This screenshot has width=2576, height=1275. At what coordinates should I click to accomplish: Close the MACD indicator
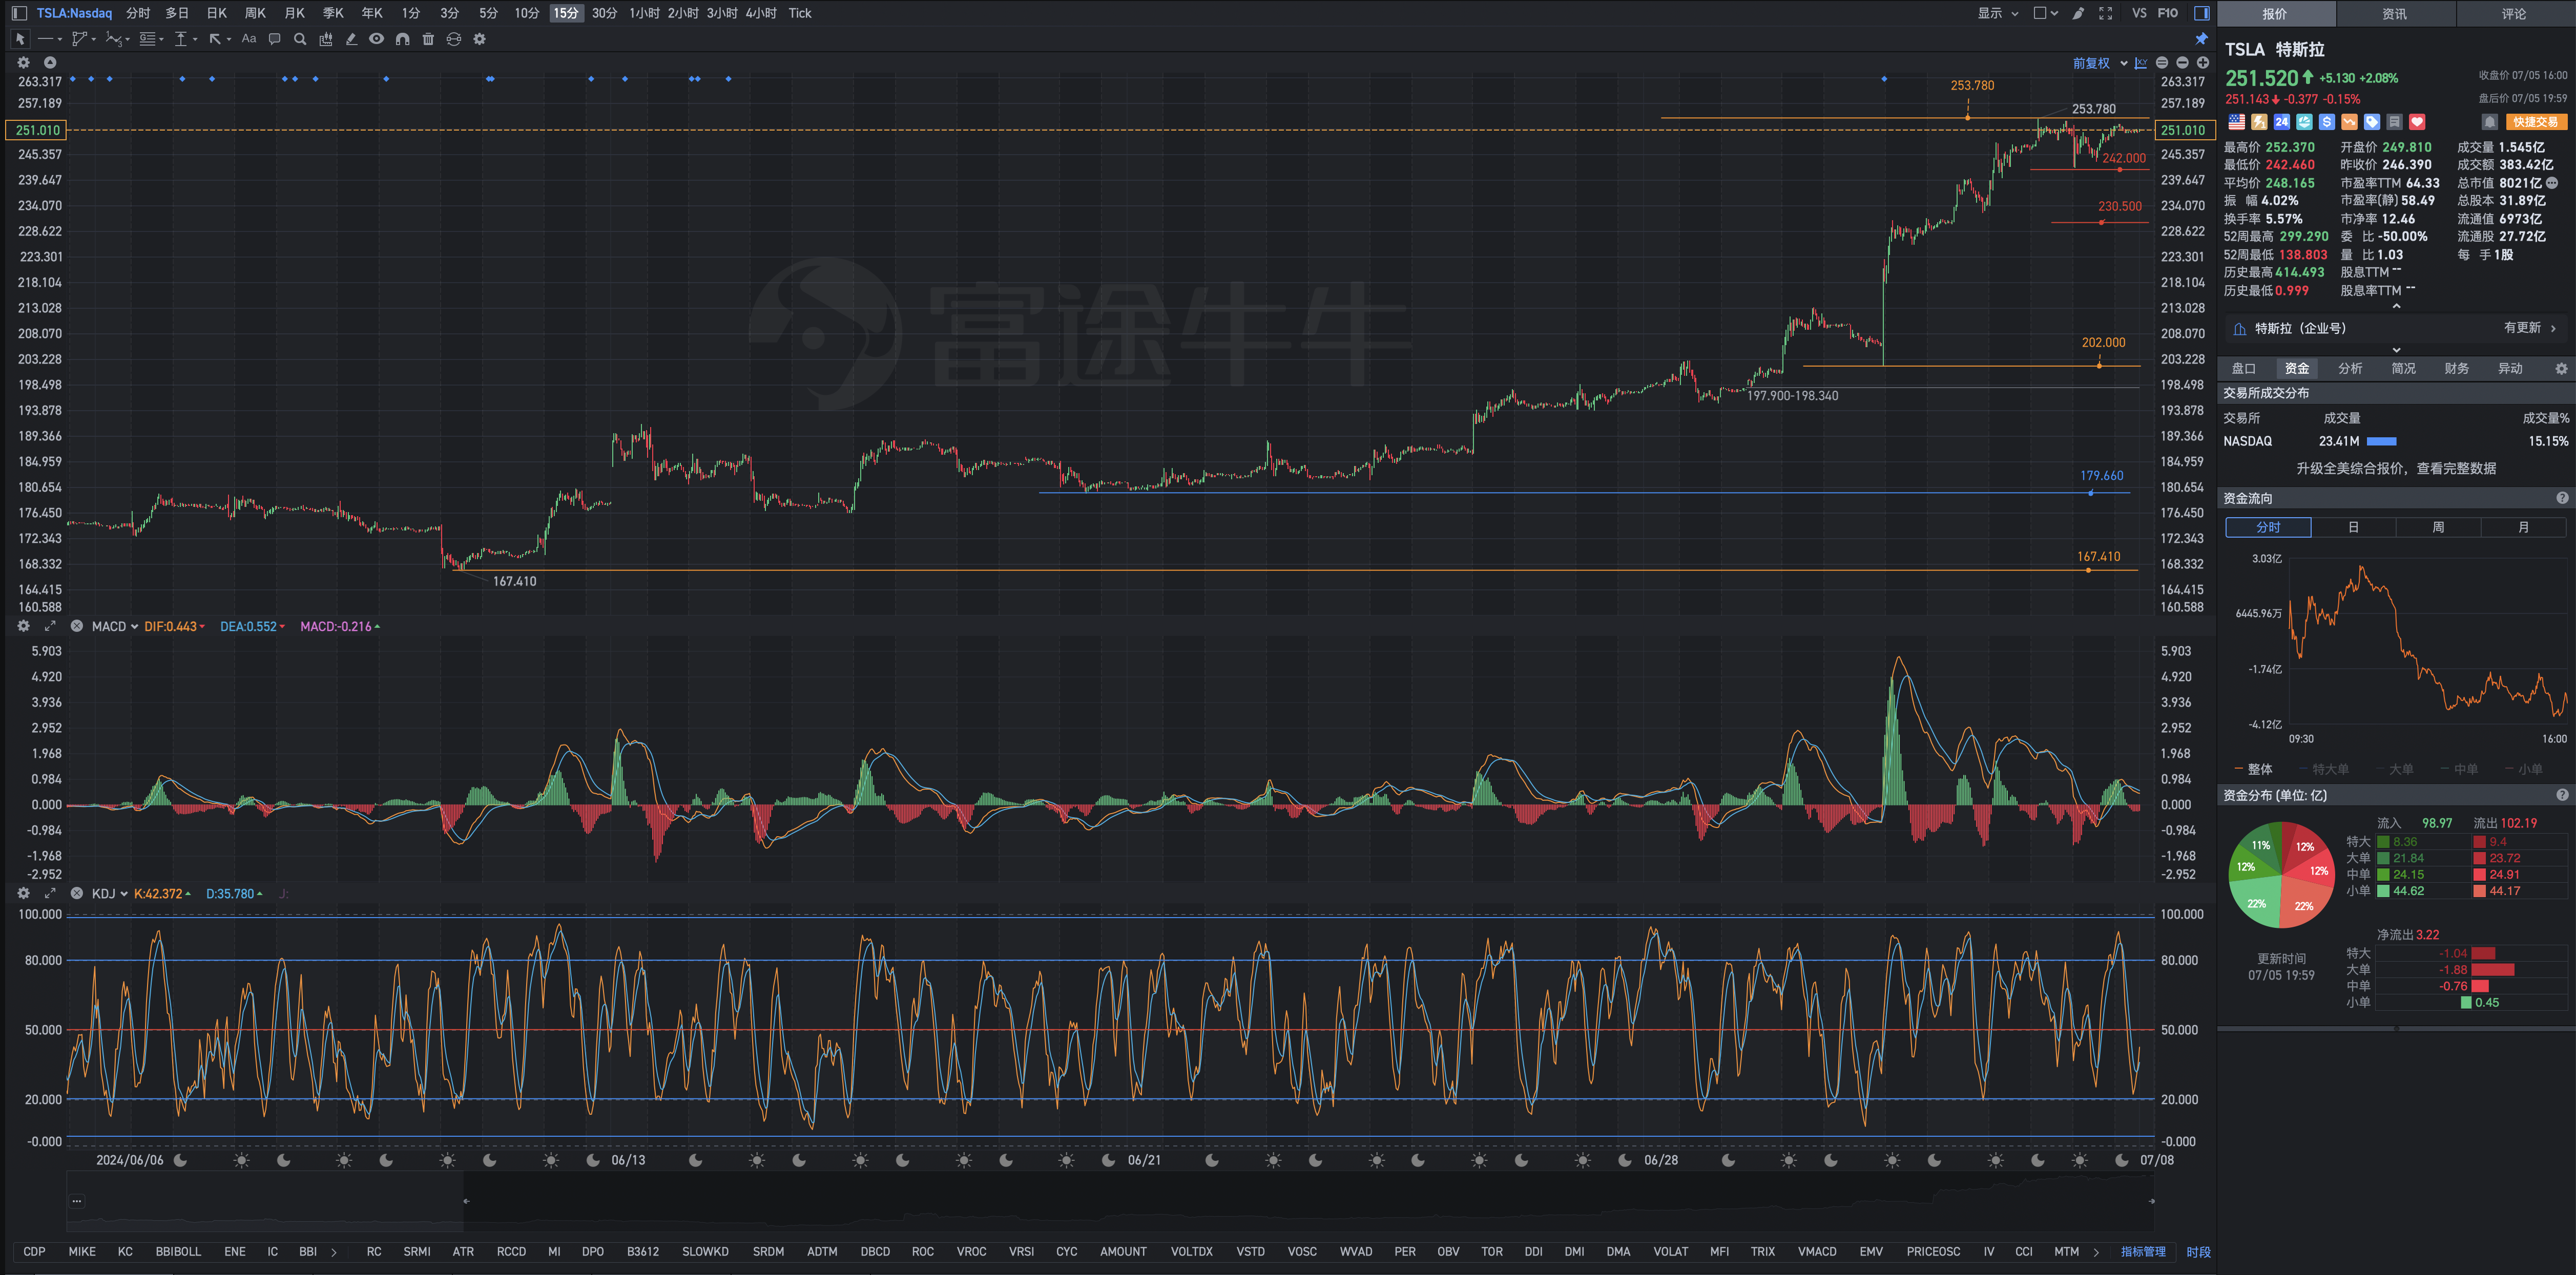pyautogui.click(x=76, y=627)
